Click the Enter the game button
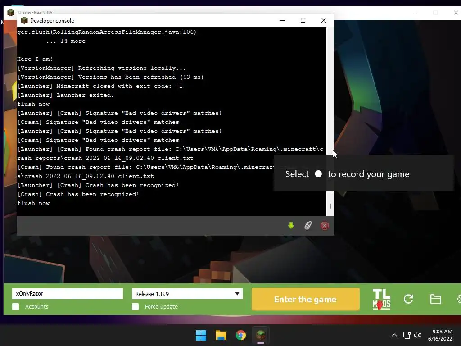This screenshot has height=346, width=461. coord(306,299)
